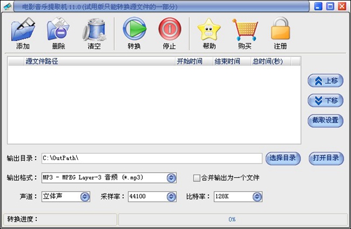
Task: Click 打开目录 to open output folder
Action: pyautogui.click(x=326, y=158)
